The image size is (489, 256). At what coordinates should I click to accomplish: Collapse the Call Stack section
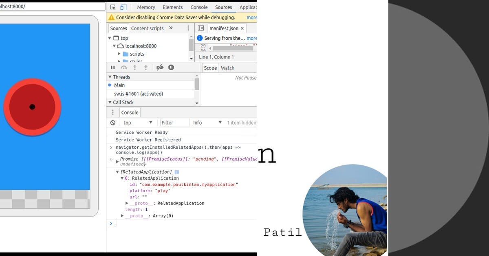(x=110, y=102)
